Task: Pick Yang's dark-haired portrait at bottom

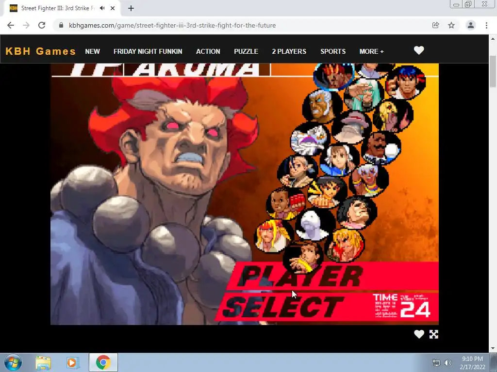Action: point(303,257)
